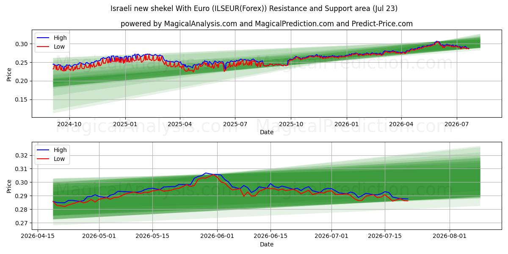Click the '2026-05-01' tick label
The image size is (508, 254).
coord(99,236)
